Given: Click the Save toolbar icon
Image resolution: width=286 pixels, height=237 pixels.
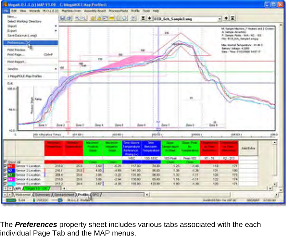Looking at the screenshot, I should [x=63, y=18].
